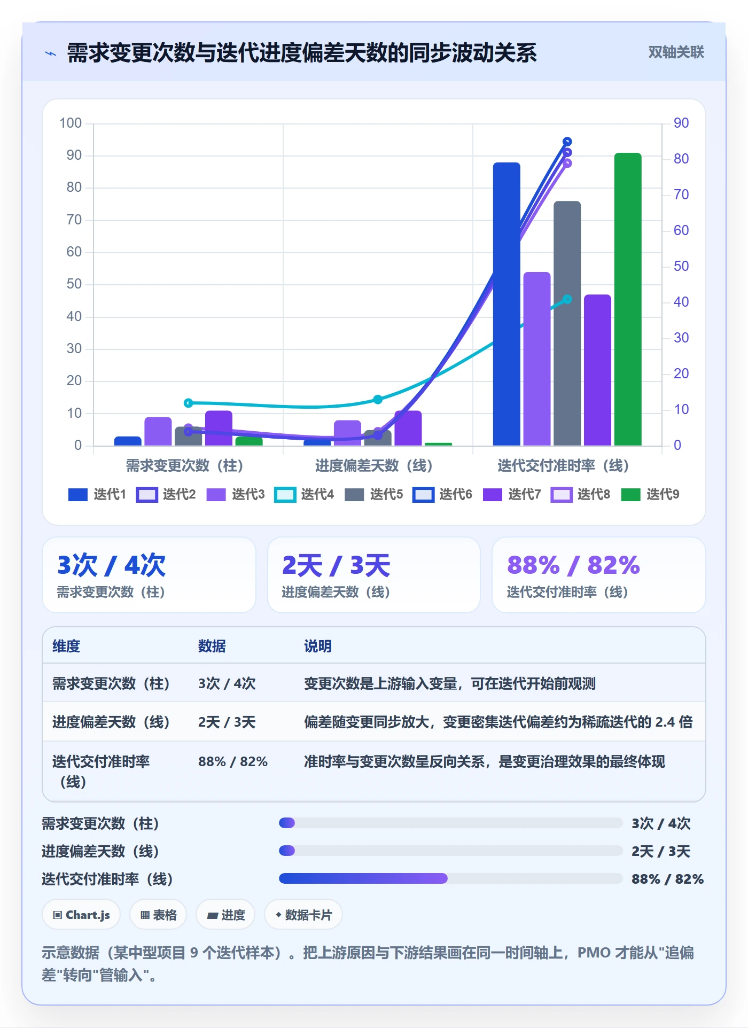
Task: Open the 88% / 82% data card
Action: pos(599,575)
